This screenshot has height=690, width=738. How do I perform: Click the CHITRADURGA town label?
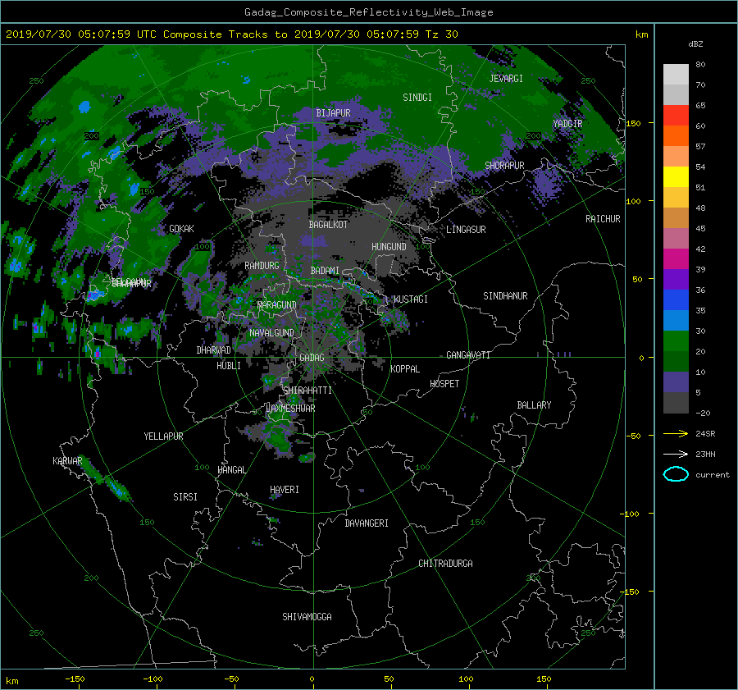click(445, 564)
